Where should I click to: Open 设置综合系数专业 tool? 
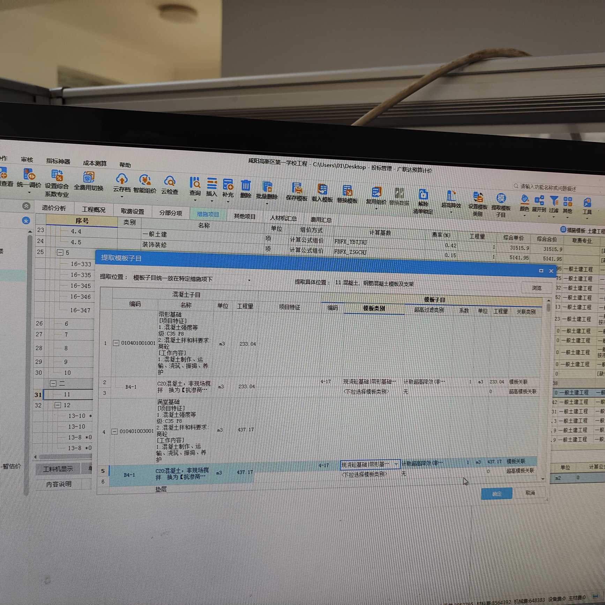coord(57,175)
